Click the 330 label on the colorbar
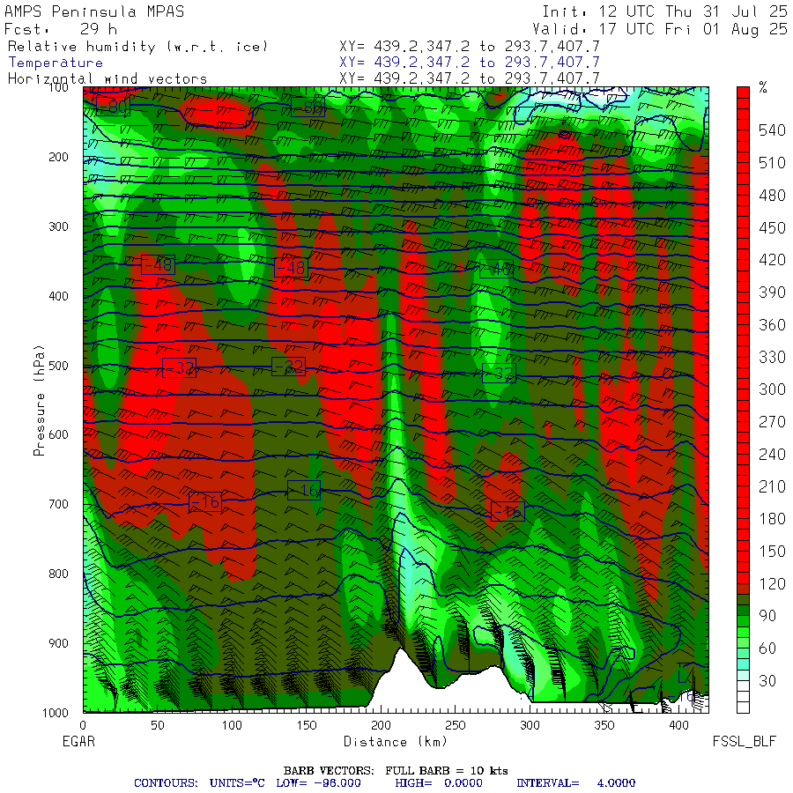Viewport: 793px width, 793px height. tap(772, 357)
